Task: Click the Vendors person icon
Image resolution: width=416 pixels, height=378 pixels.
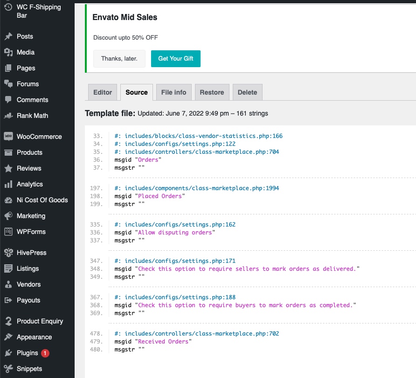Action: pos(8,284)
